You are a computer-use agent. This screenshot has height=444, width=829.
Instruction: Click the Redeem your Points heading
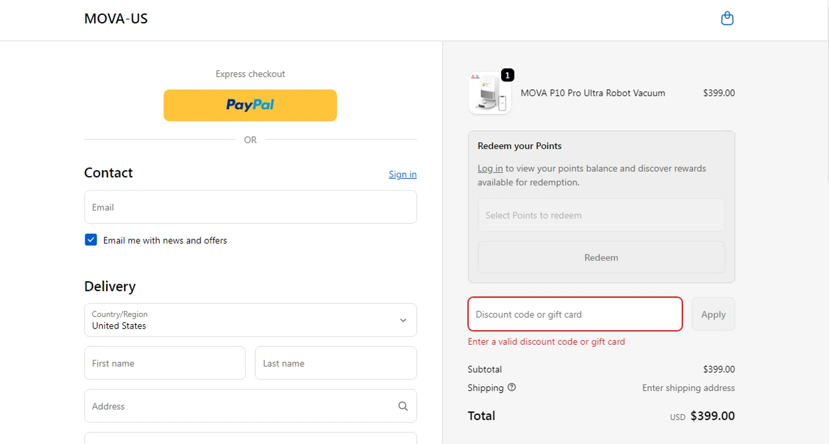[520, 146]
